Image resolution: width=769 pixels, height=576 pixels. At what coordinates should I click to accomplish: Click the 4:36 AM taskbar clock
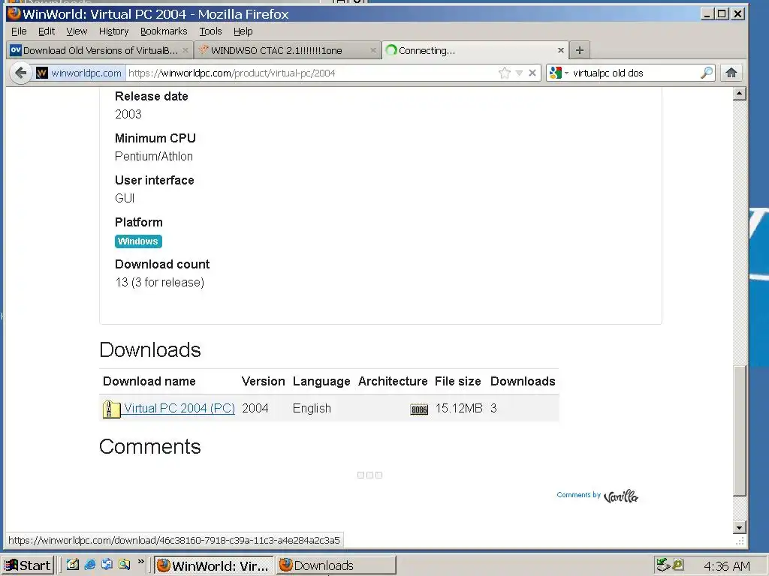click(726, 565)
